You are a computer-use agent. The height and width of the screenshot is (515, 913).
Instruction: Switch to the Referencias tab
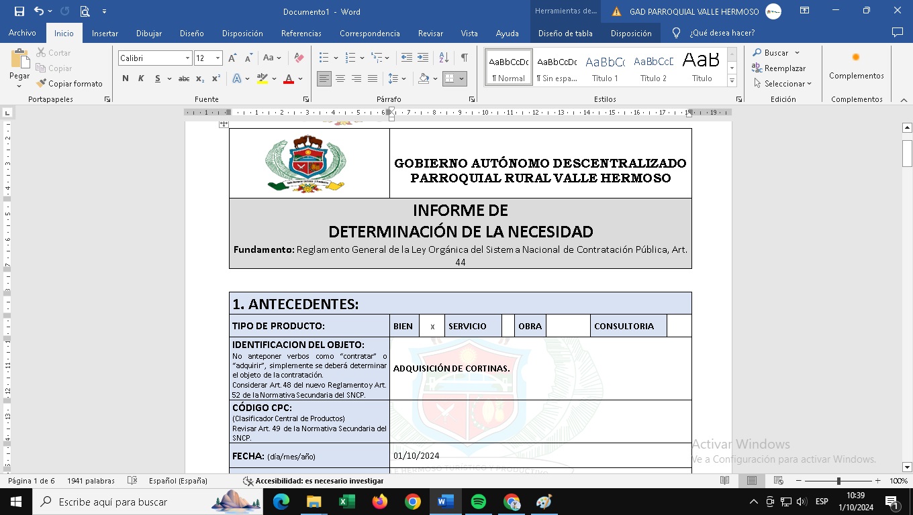301,34
